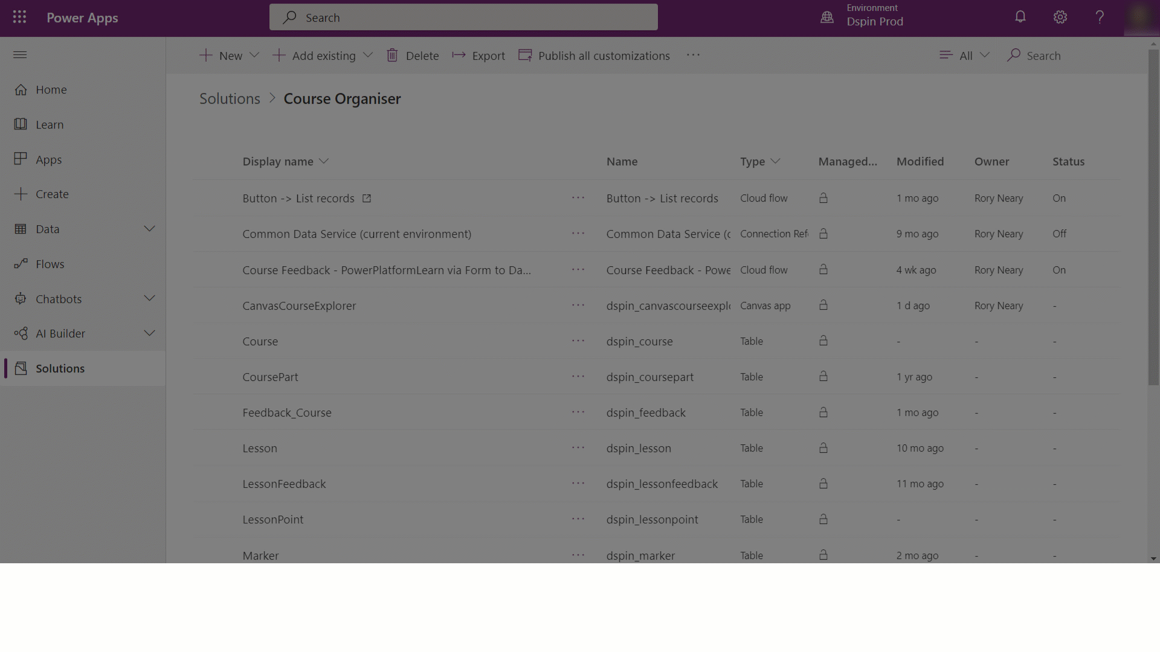Image resolution: width=1160 pixels, height=652 pixels.
Task: Toggle Status Off for Common Data Service connection
Action: pyautogui.click(x=1060, y=233)
